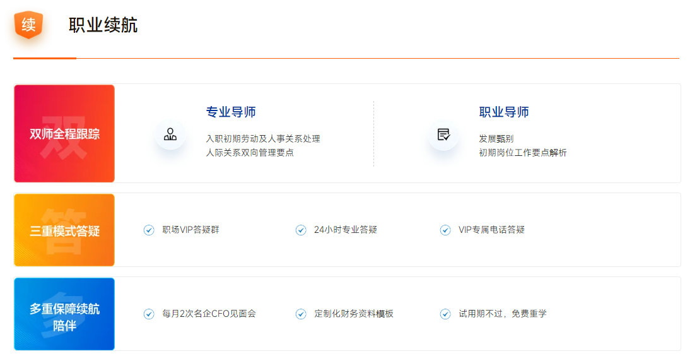Click checkmark icon beside VIP专属电话答疑
The height and width of the screenshot is (356, 697).
point(445,230)
